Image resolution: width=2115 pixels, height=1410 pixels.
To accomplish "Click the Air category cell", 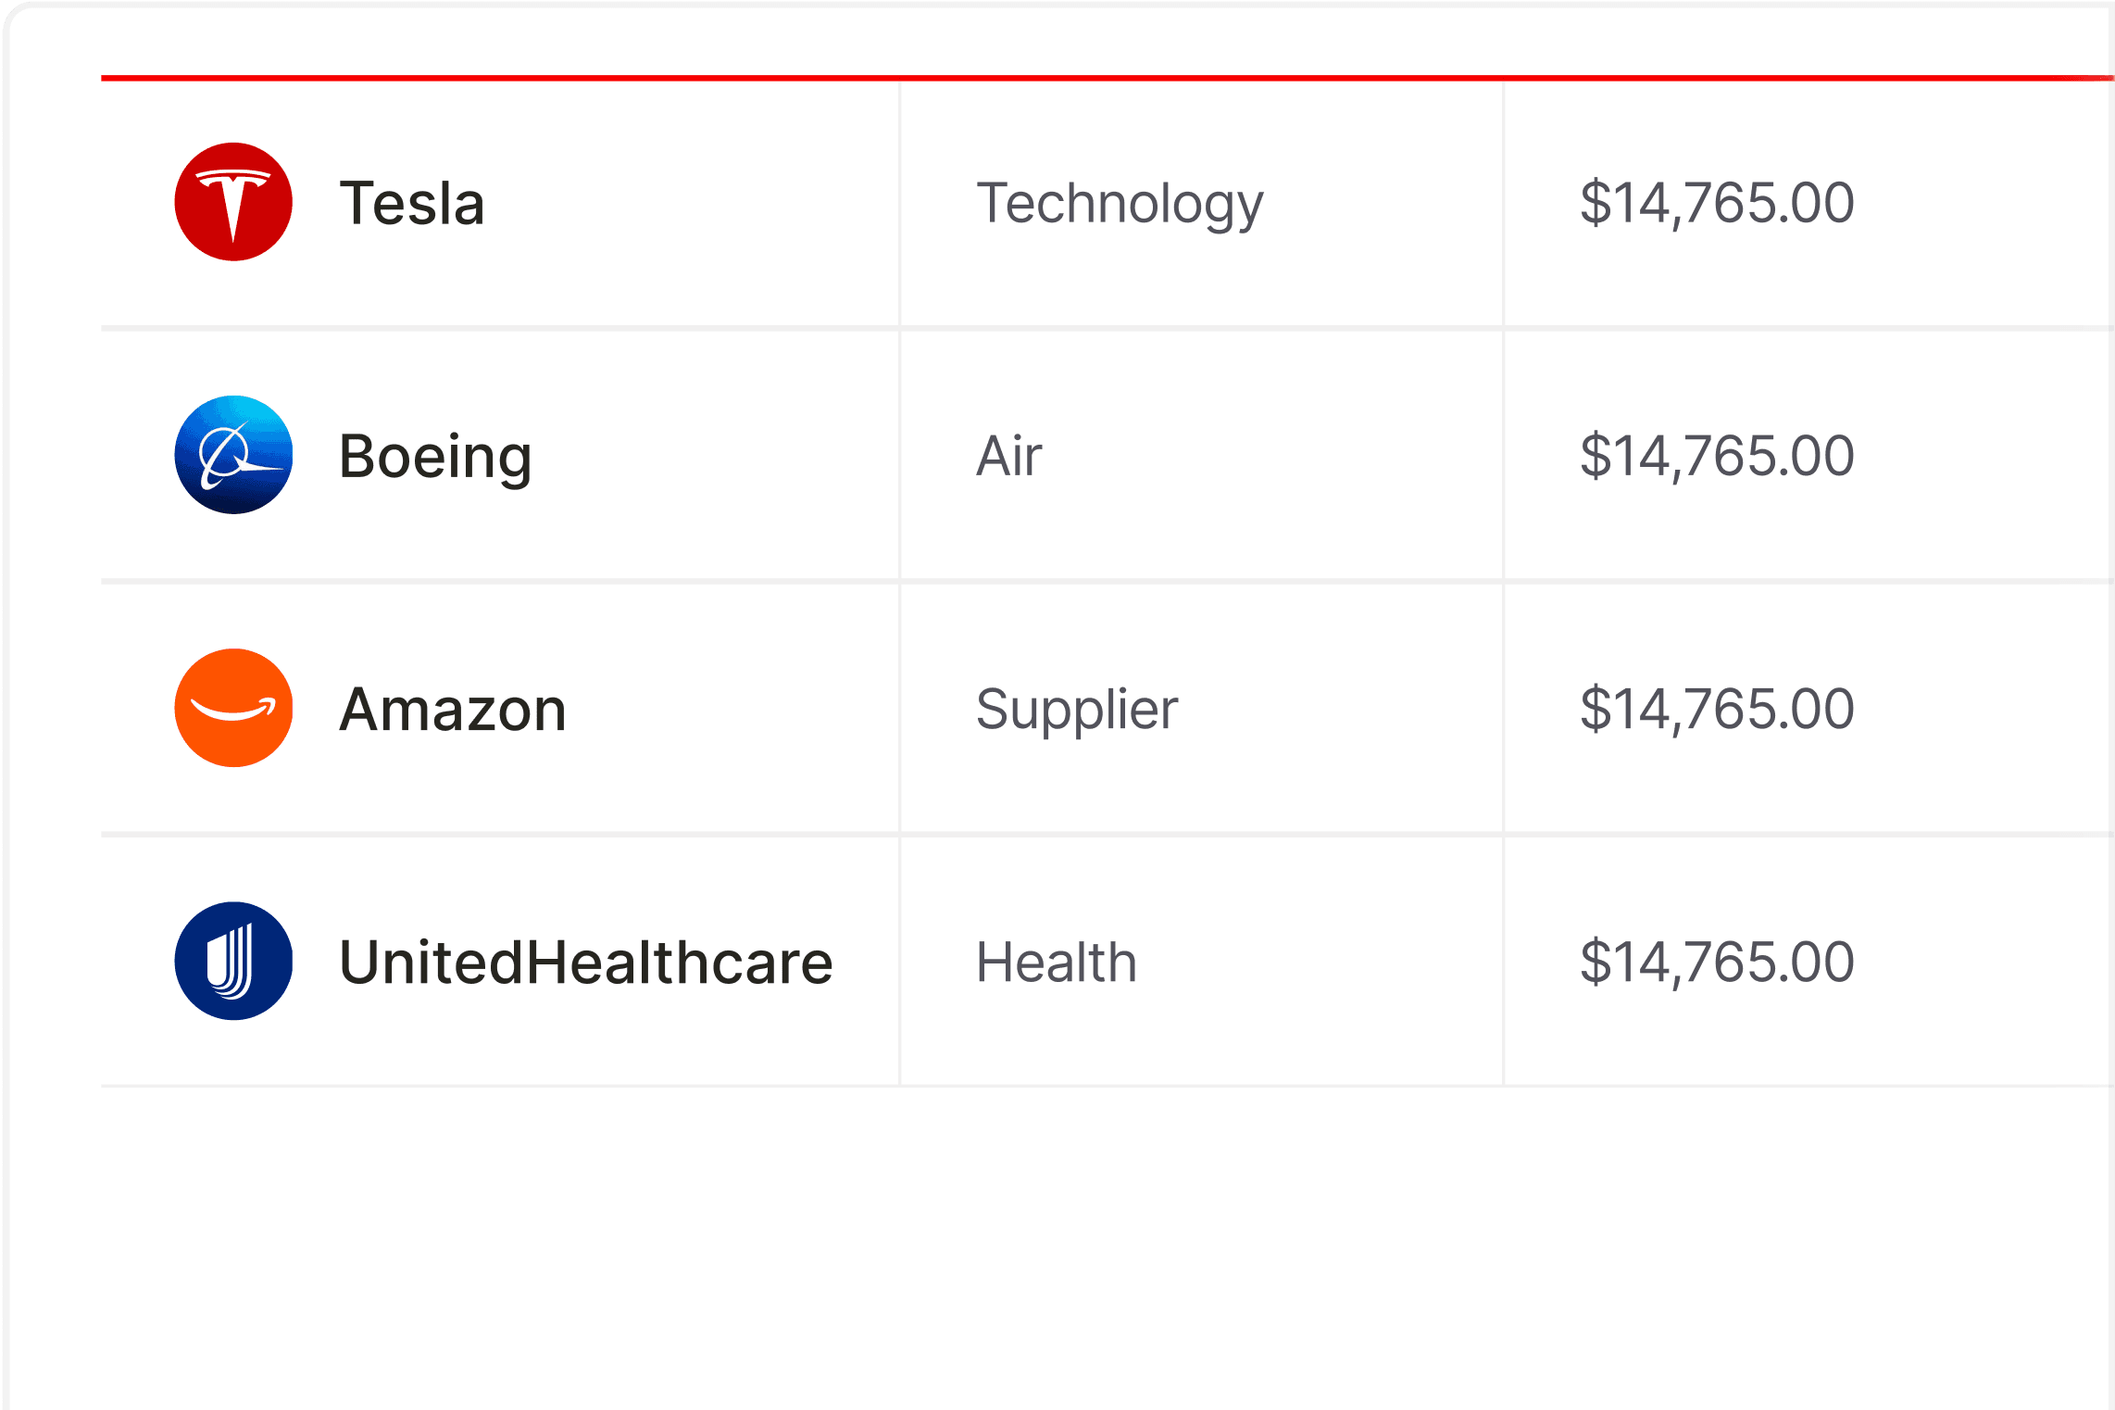I will click(x=1009, y=456).
